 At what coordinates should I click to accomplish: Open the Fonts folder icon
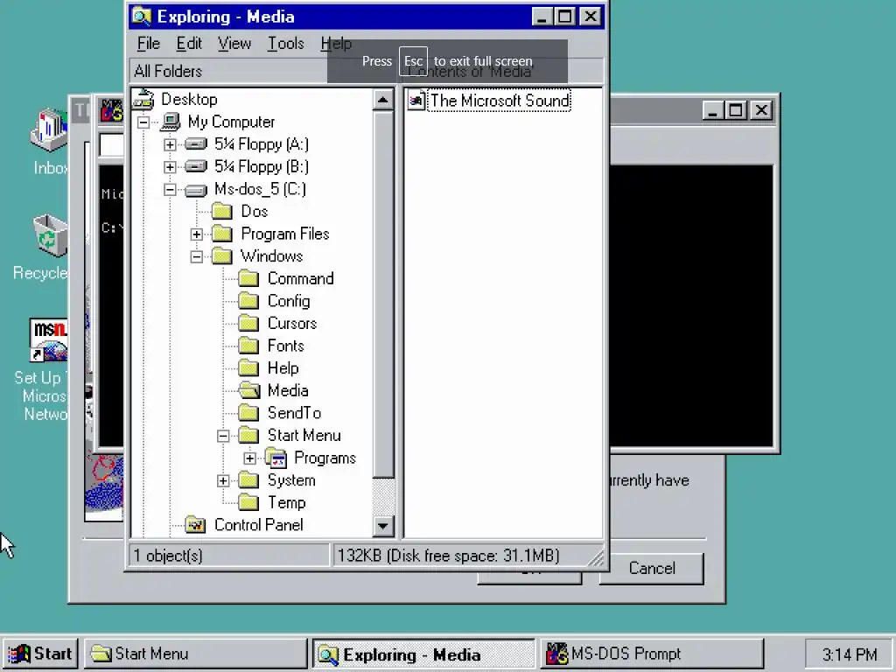pyautogui.click(x=248, y=346)
